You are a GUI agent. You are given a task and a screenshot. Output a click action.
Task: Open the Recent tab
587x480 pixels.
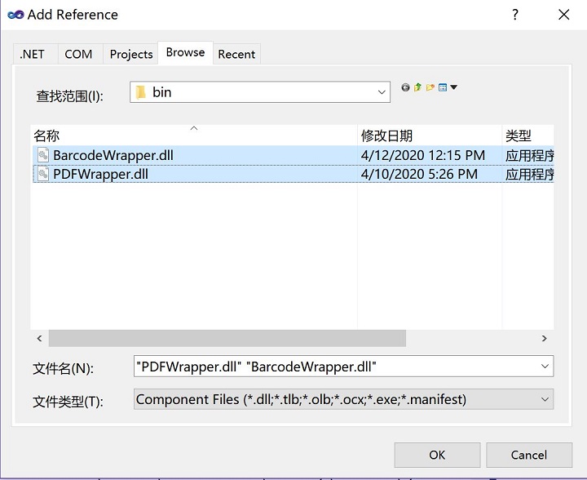[236, 54]
